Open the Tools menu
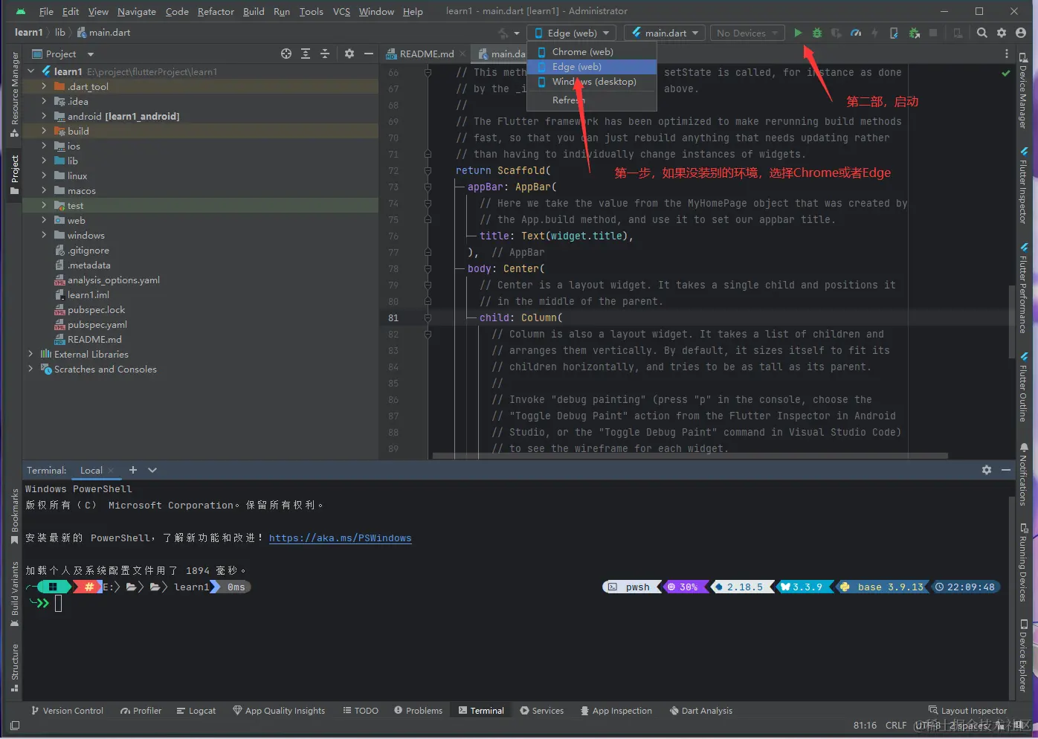The image size is (1038, 739). point(311,11)
